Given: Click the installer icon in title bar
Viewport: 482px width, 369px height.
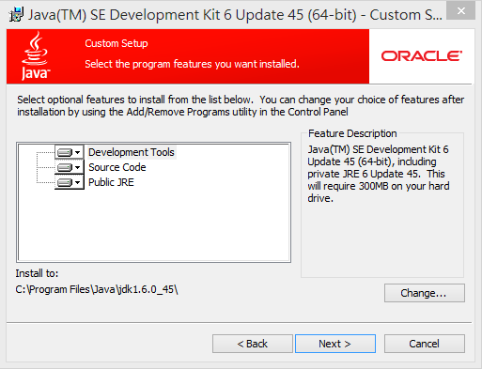Looking at the screenshot, I should 16,14.
